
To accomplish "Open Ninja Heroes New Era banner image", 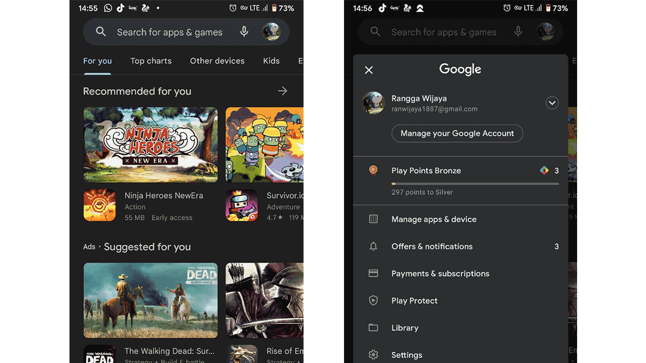I will point(151,145).
